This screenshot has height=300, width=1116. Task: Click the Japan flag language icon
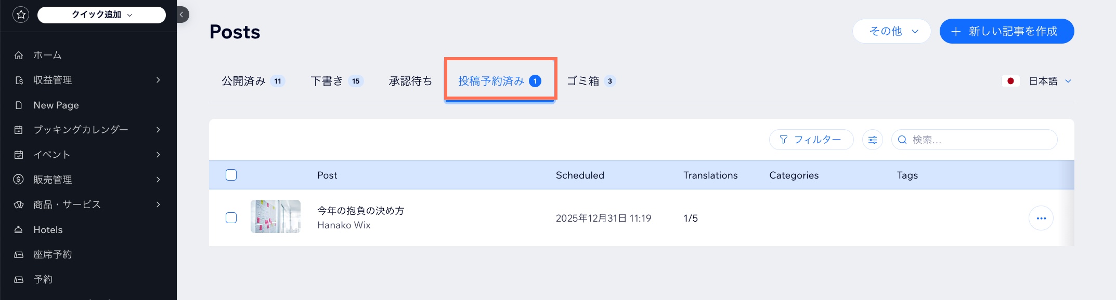click(1010, 81)
